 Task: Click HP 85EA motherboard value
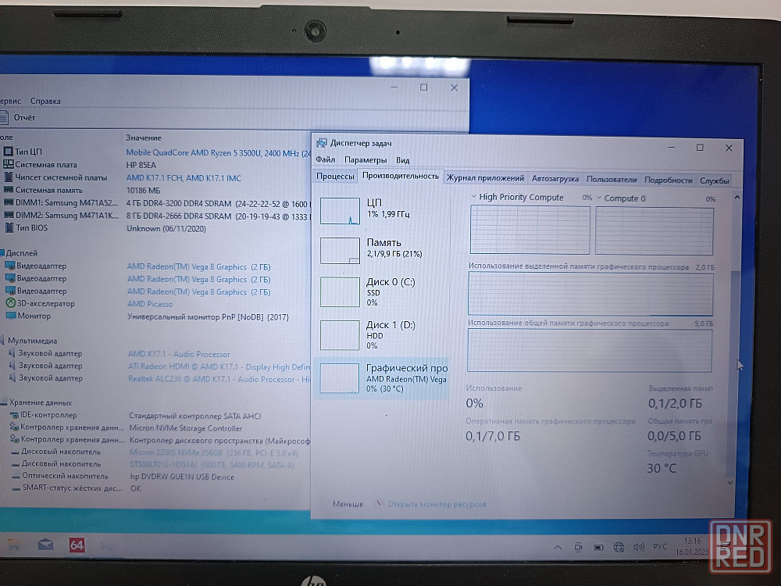(x=141, y=165)
